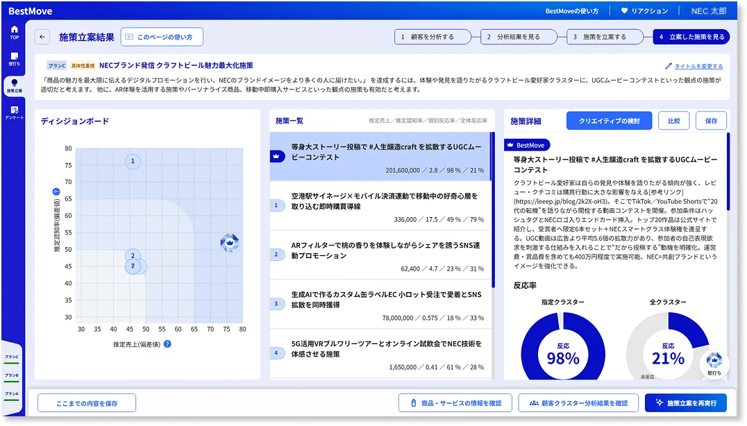Screen dimensions: 747x426
Task: Click BestMove crown tag in detail panel
Action: [x=527, y=145]
